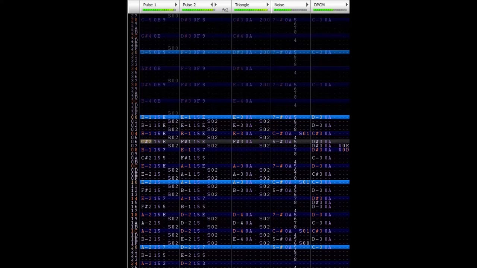Expand effect columns for Triangle channel
477x268 pixels.
point(268,5)
